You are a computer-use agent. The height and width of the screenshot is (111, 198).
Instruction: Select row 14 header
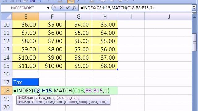coord(6,58)
